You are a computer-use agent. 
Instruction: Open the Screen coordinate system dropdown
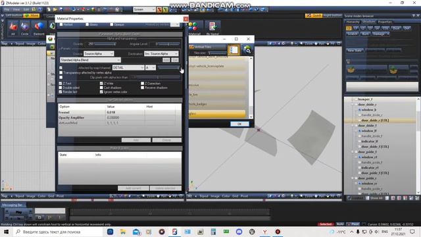[144, 9]
